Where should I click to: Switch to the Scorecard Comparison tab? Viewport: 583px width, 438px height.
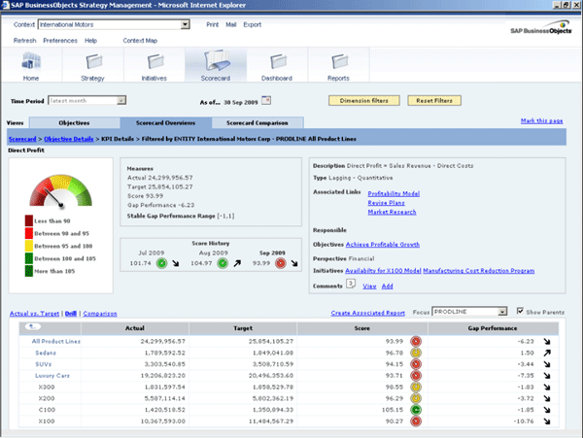click(x=257, y=123)
